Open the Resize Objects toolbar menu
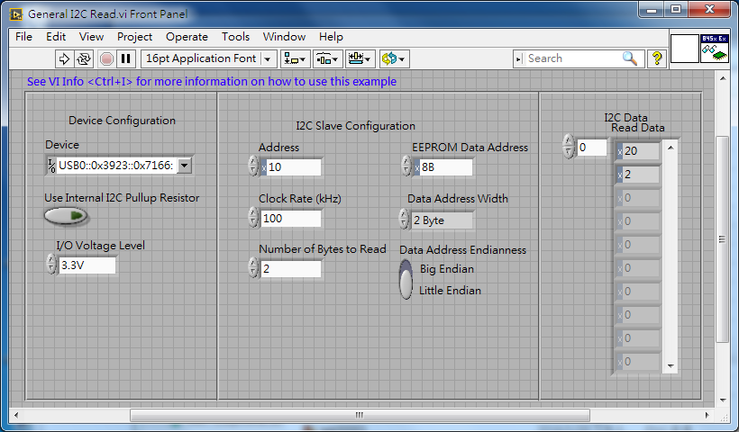 [360, 58]
